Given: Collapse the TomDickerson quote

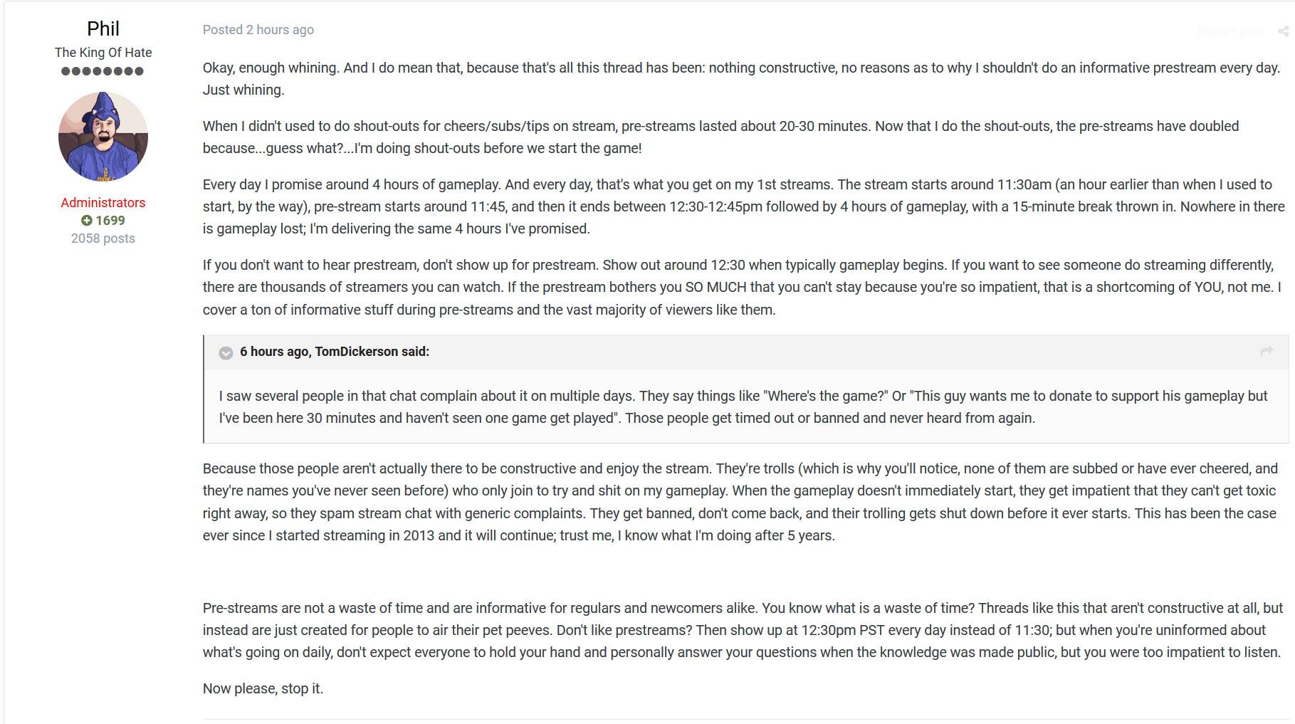Looking at the screenshot, I should point(226,352).
